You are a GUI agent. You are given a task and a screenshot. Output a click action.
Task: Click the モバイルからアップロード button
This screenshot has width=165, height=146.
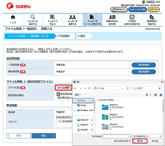(x=122, y=141)
